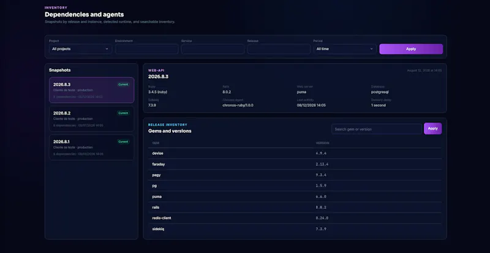Viewport: 490px width, 253px height.
Task: Click the pagy gem name
Action: click(156, 175)
